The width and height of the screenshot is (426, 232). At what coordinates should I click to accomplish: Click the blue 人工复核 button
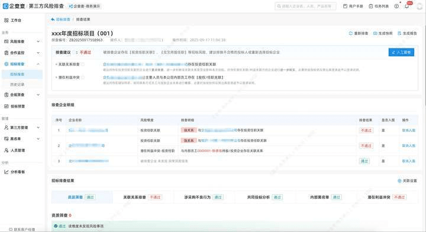click(401, 52)
